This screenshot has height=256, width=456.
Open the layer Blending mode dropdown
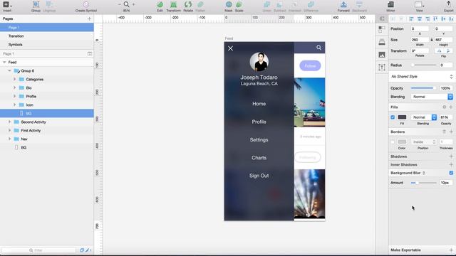pos(432,97)
